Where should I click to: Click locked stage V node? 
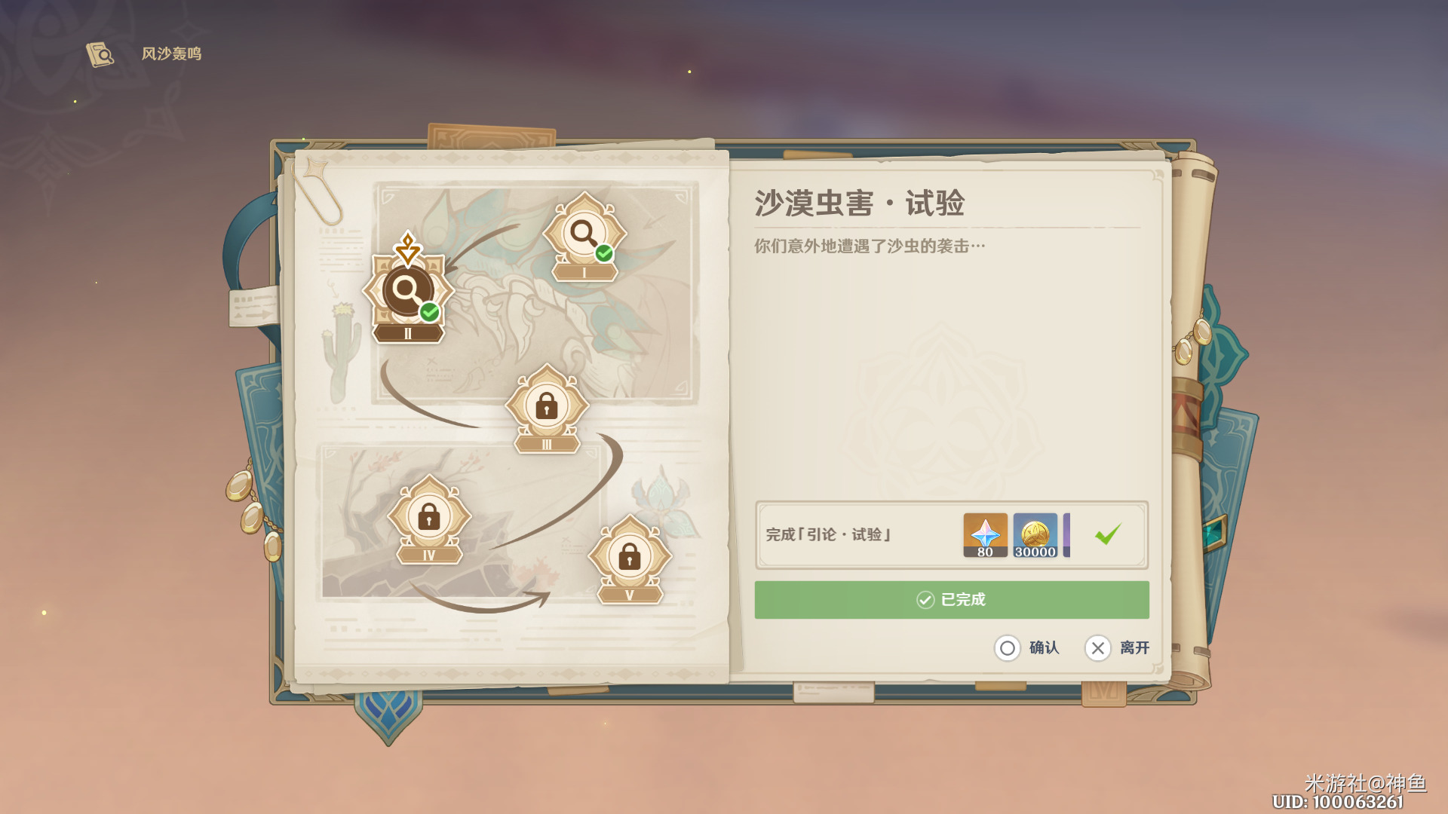point(630,558)
